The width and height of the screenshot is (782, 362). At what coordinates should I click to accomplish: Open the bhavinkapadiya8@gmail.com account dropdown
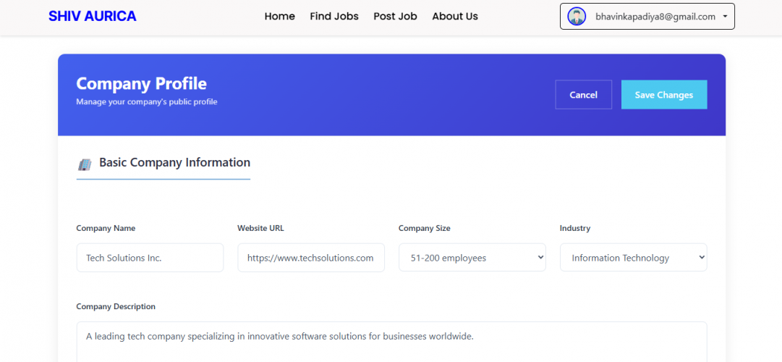(647, 17)
